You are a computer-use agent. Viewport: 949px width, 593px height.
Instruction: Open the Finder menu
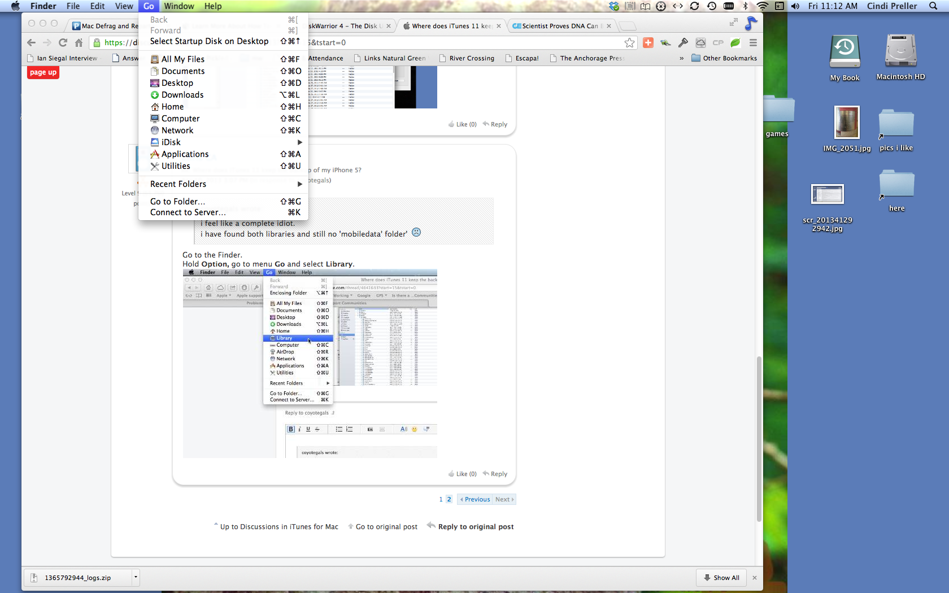point(43,6)
